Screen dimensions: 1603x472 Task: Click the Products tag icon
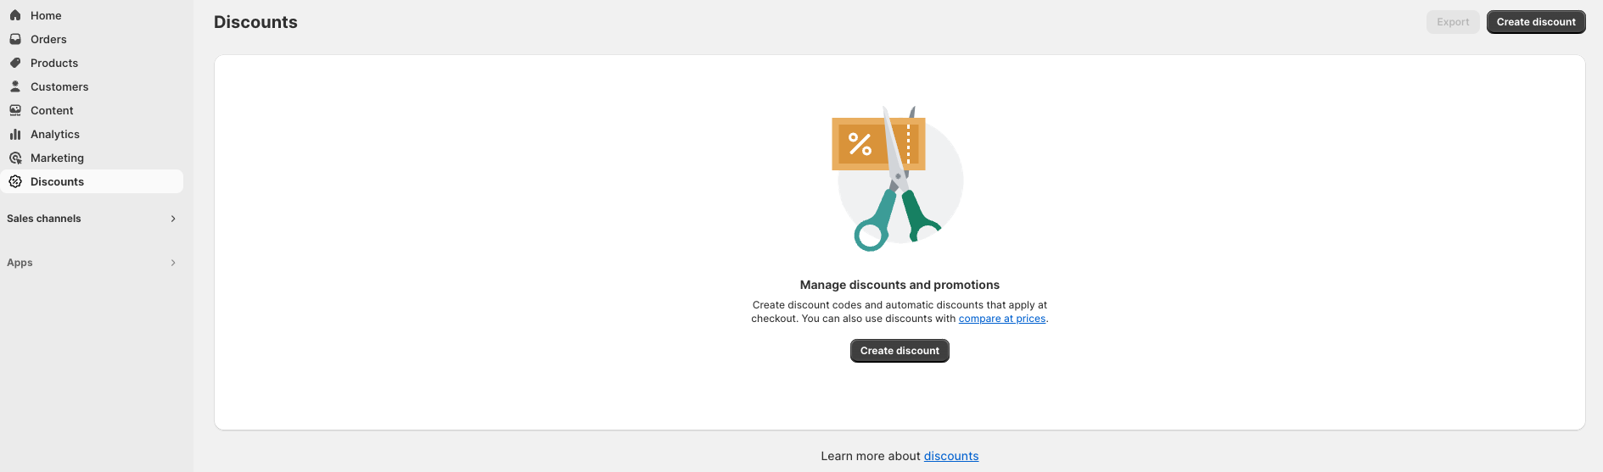[15, 63]
